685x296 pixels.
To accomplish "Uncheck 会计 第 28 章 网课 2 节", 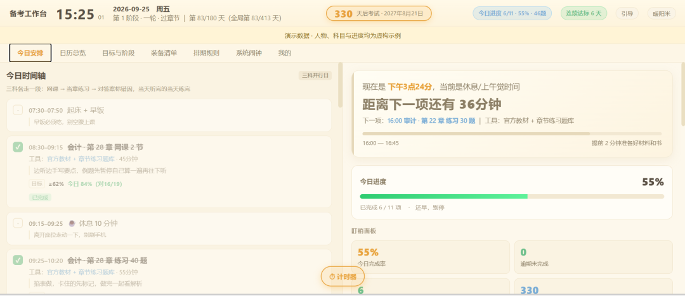I will tap(18, 147).
